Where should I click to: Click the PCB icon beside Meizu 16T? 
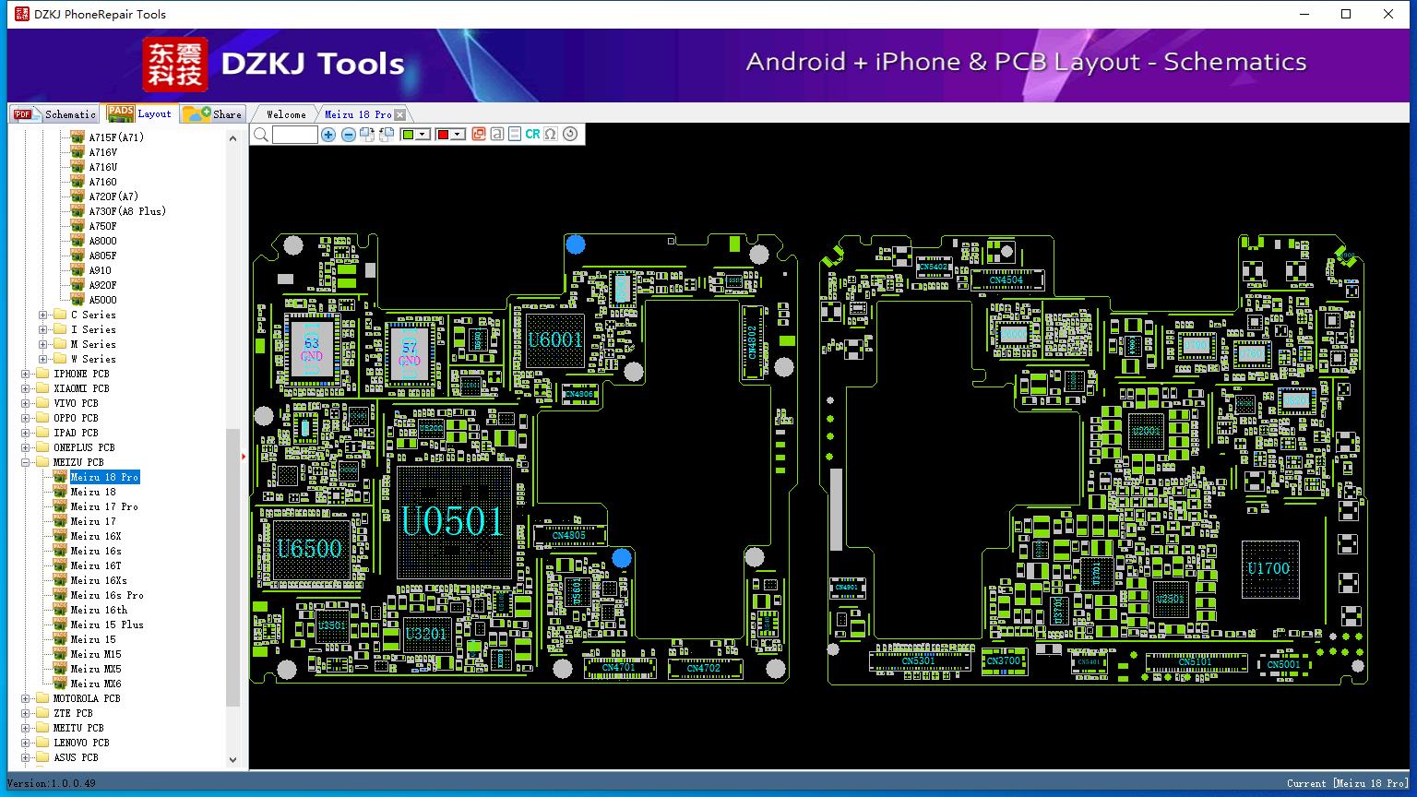tap(60, 565)
